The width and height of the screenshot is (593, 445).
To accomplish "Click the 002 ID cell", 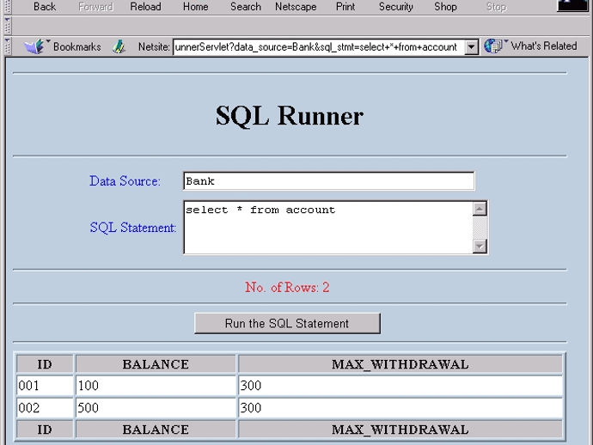I will tap(45, 407).
